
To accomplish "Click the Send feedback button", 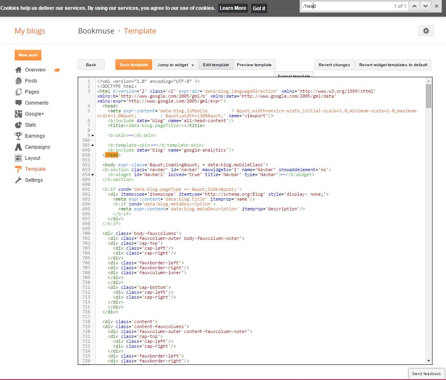I will point(426,374).
